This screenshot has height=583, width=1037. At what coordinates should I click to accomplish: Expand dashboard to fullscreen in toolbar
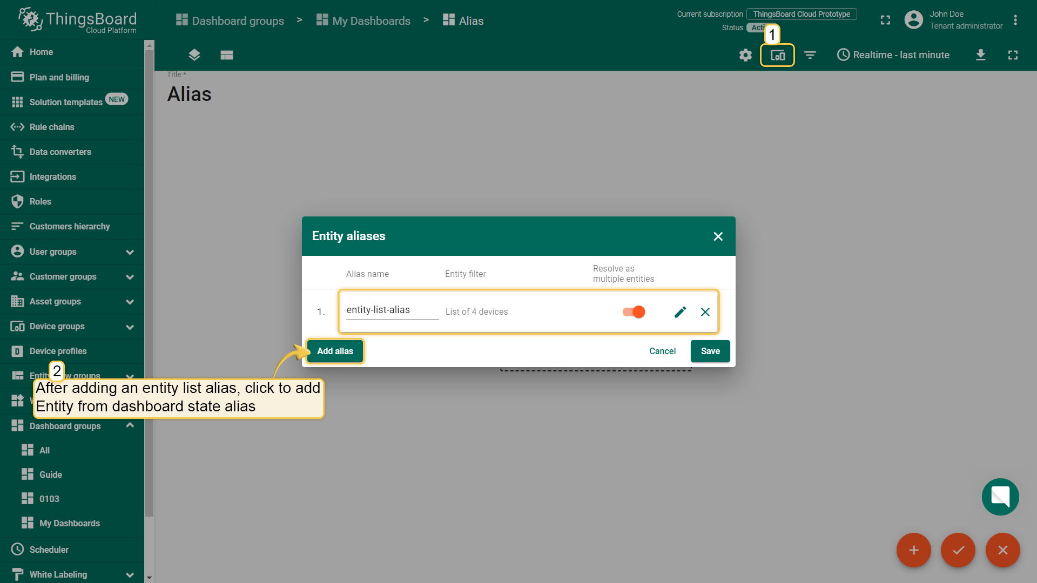1013,55
